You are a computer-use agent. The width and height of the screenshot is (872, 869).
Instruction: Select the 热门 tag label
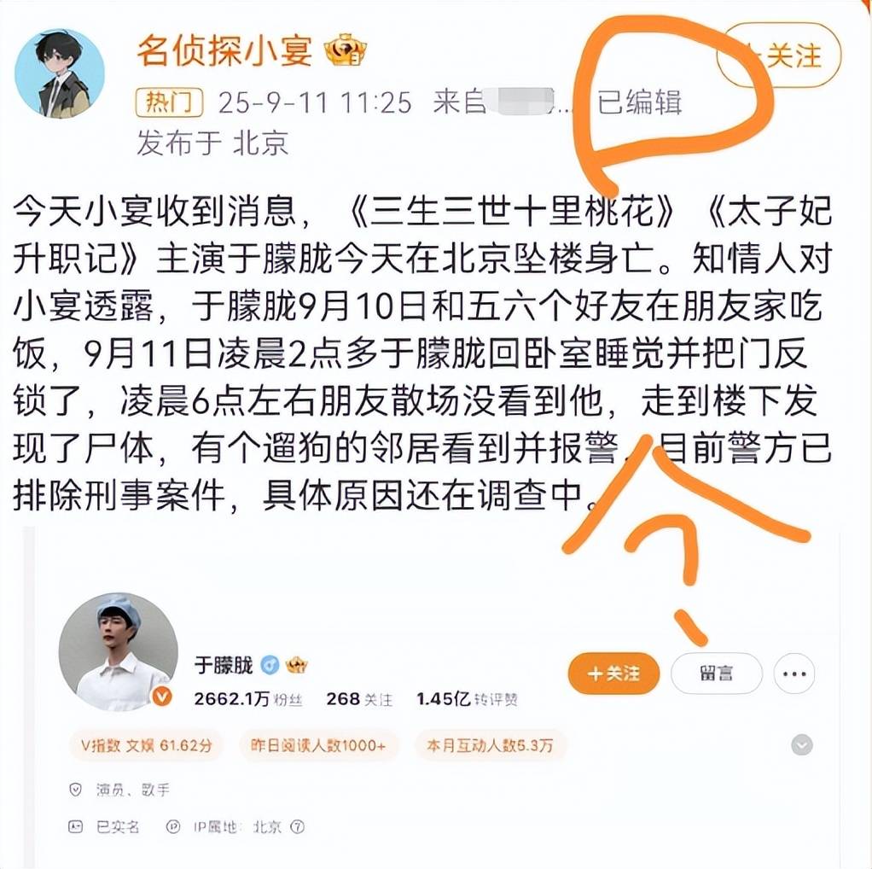pyautogui.click(x=169, y=102)
